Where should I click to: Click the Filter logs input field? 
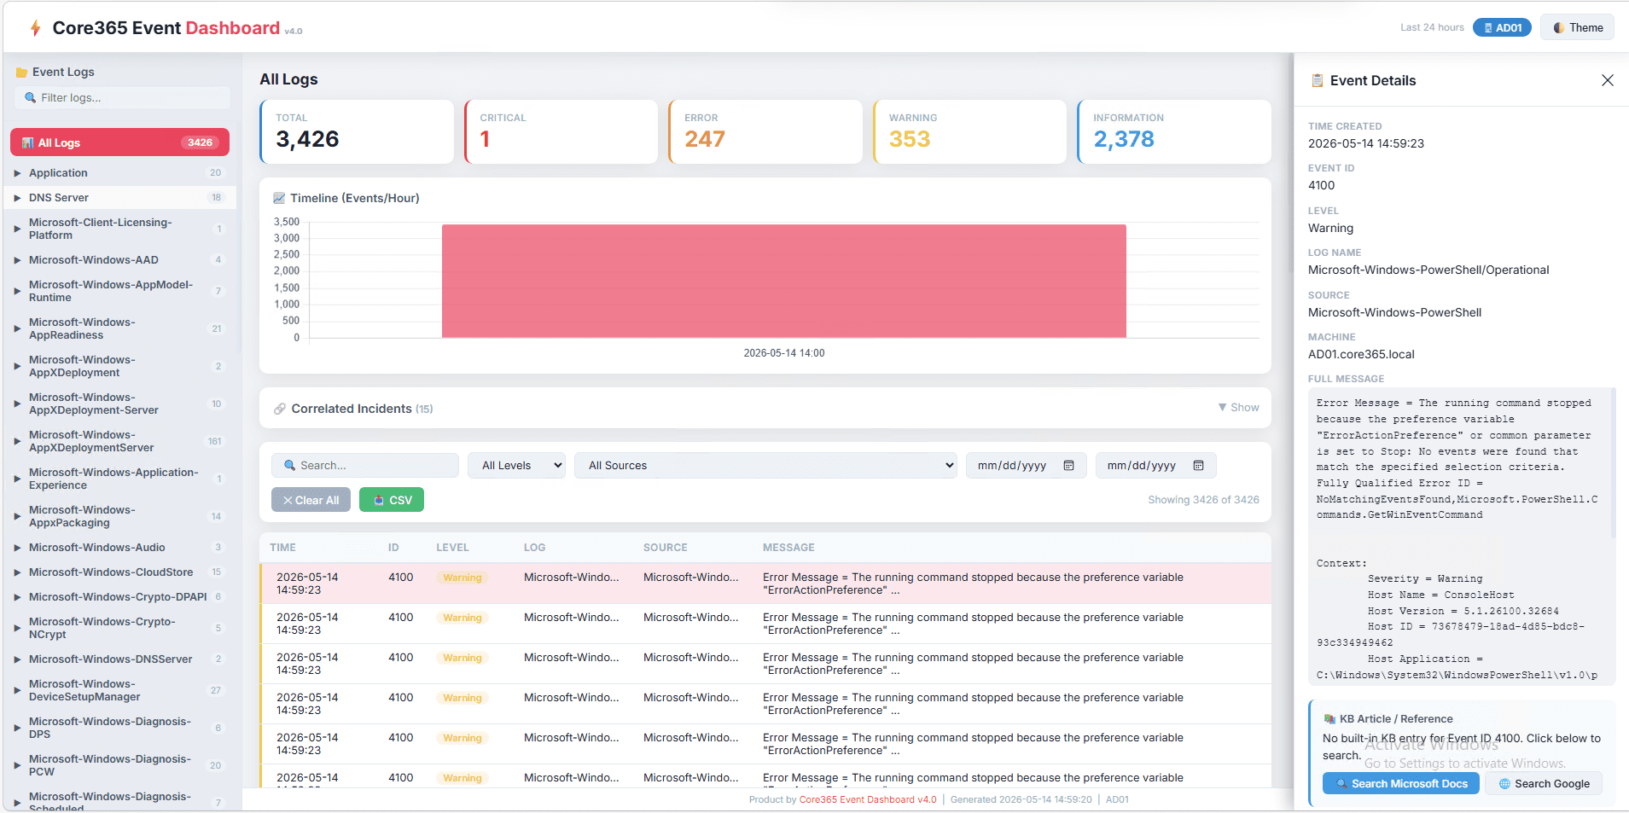tap(122, 98)
